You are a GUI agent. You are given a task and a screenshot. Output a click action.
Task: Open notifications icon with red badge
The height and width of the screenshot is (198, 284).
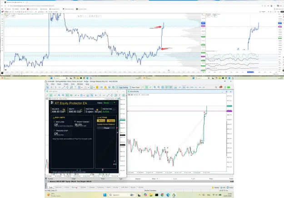click(x=220, y=87)
